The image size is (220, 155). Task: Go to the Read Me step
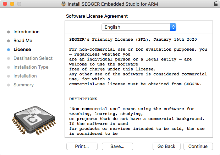23,40
